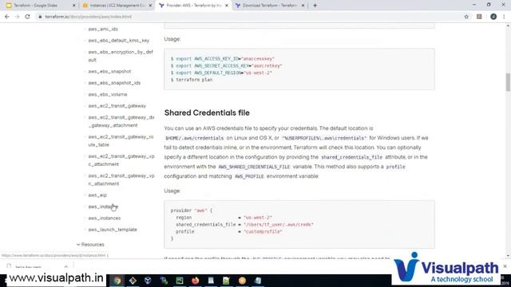Open the Firefox taskbar icon
Screen dimensions: 511x287
coord(195,281)
